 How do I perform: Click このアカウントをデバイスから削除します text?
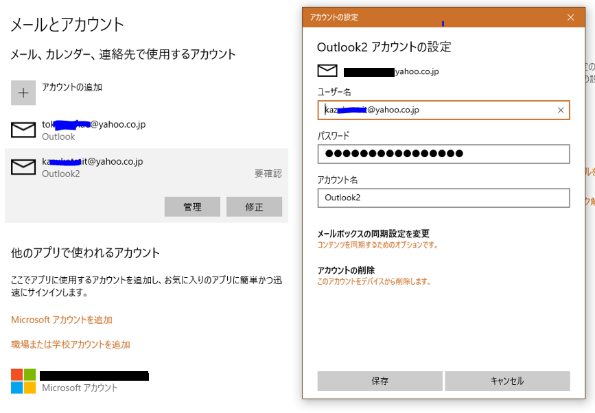(x=374, y=281)
